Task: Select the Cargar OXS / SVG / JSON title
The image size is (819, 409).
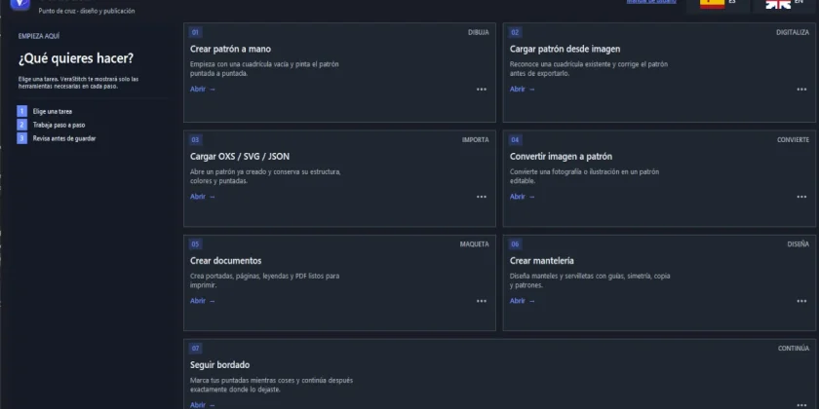Action: coord(240,157)
